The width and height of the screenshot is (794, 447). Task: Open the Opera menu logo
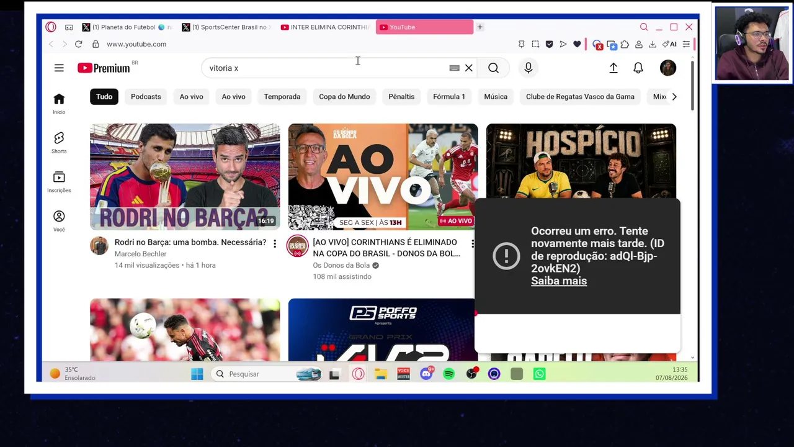click(x=51, y=27)
